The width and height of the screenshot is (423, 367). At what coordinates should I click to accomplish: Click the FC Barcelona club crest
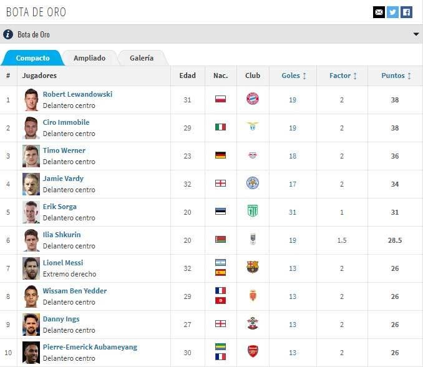(x=252, y=267)
